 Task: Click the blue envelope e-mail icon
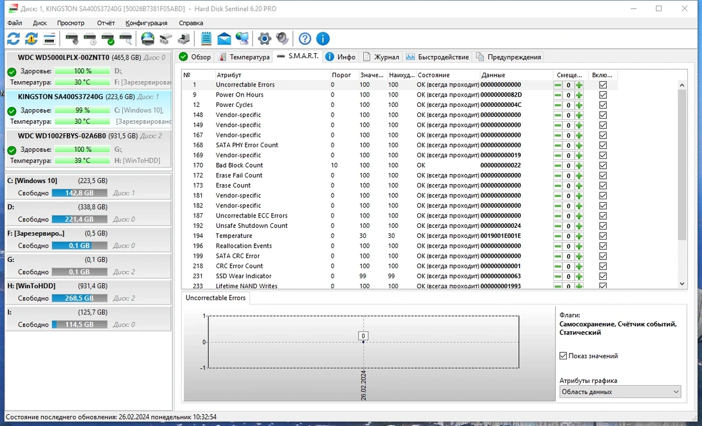click(224, 39)
